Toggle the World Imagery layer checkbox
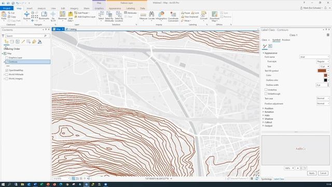 point(7,78)
